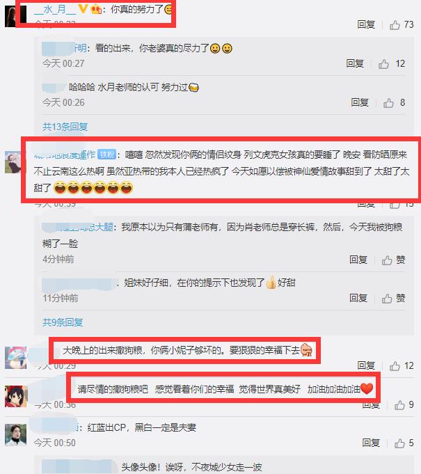Click 回复 on the 红蓝出CP comment

[x=371, y=443]
